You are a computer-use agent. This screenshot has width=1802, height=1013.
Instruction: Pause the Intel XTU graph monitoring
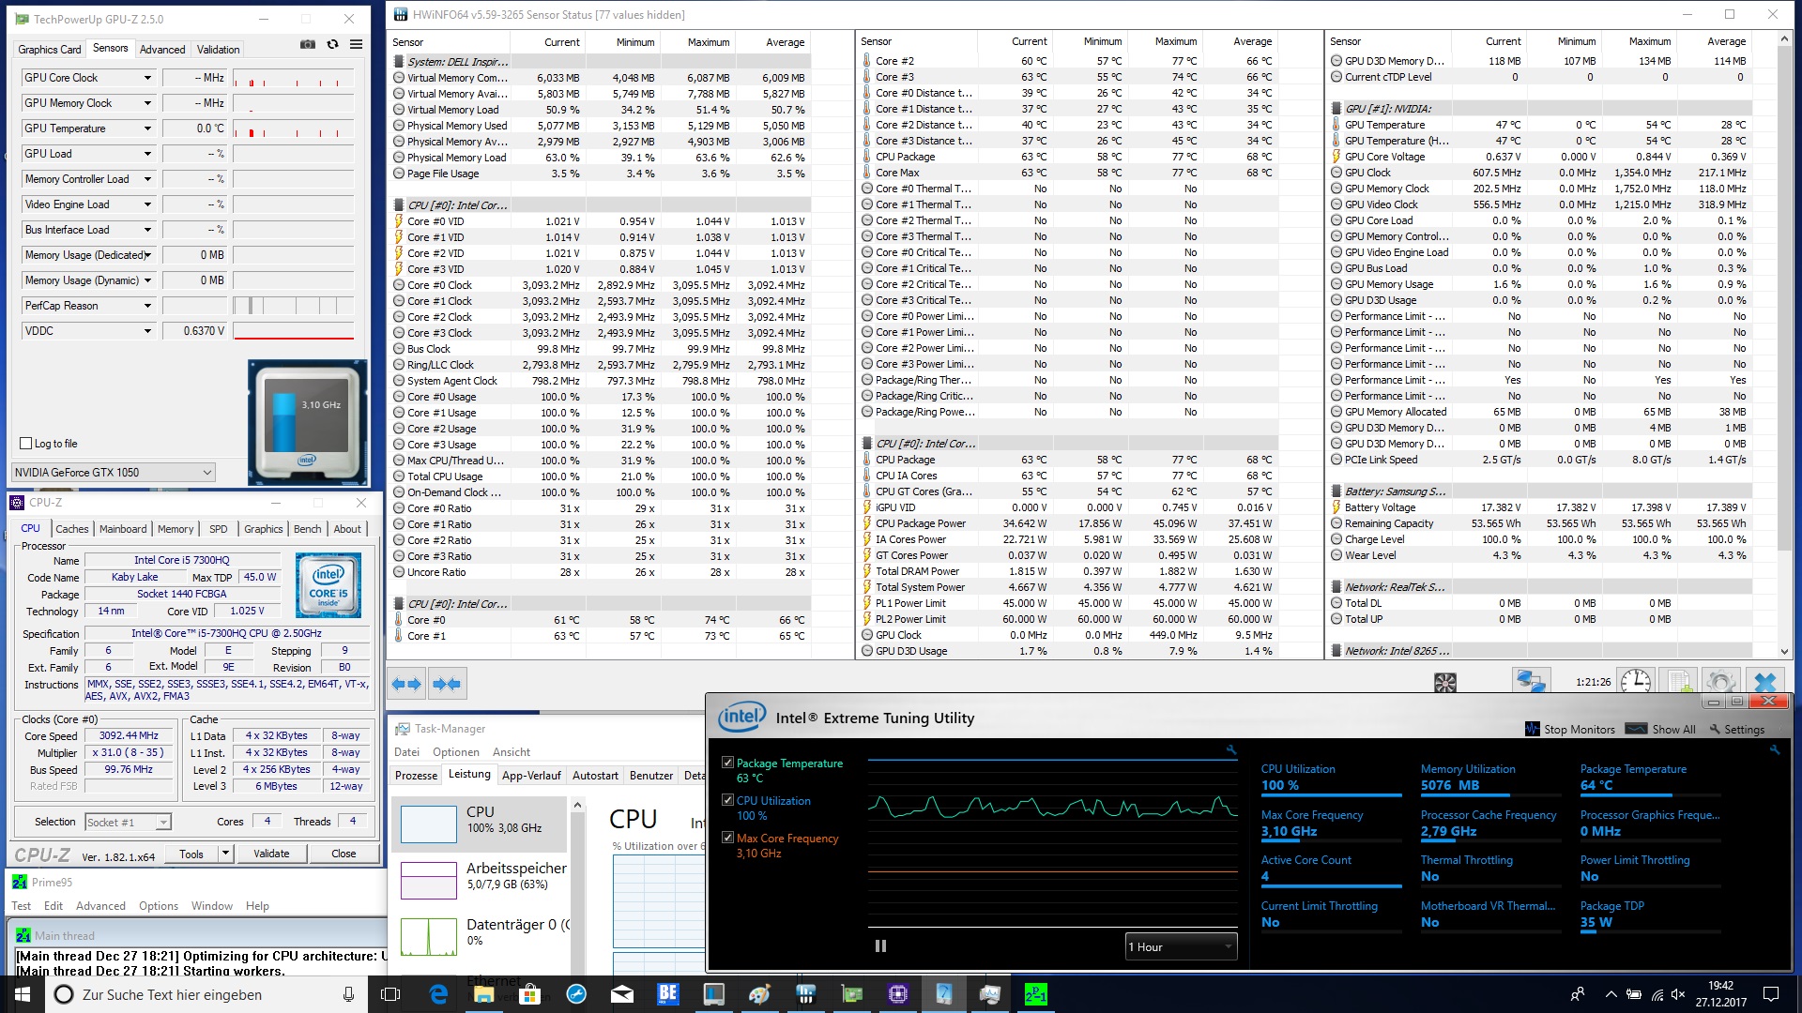pos(880,945)
